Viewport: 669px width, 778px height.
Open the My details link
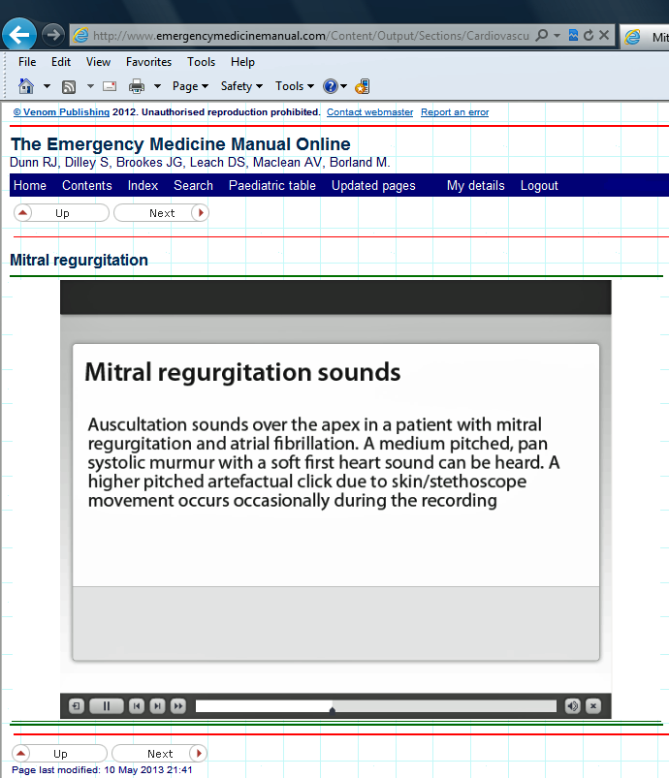(x=475, y=186)
